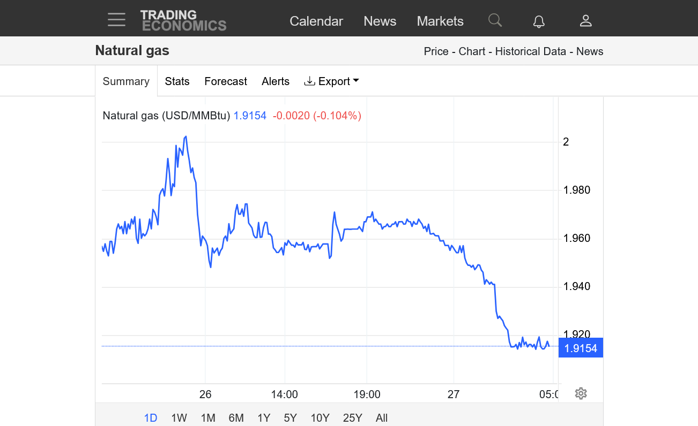Screen dimensions: 698x426
Task: Open the notifications bell
Action: click(539, 21)
